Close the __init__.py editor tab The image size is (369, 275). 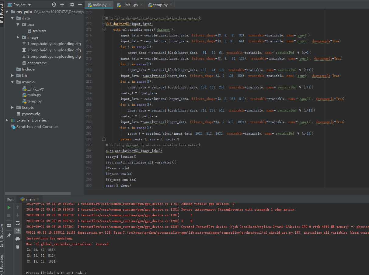pyautogui.click(x=142, y=5)
